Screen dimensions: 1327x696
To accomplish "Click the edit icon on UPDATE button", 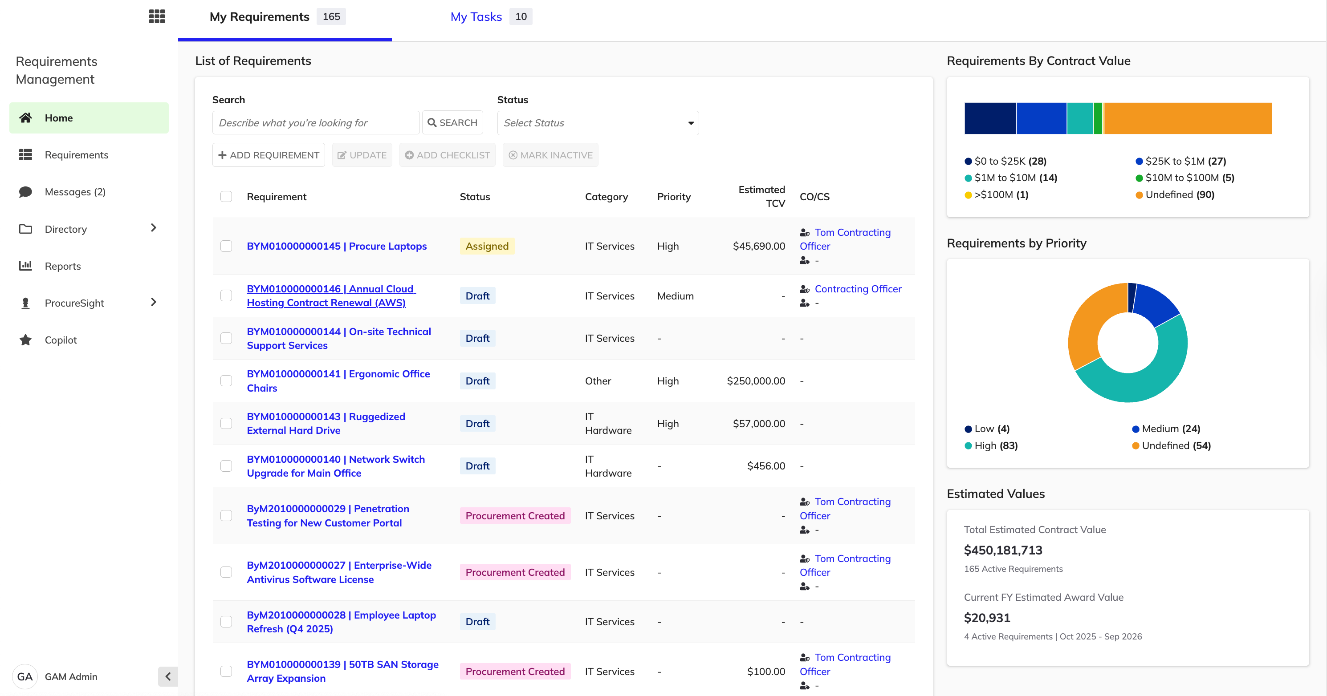I will tap(342, 155).
